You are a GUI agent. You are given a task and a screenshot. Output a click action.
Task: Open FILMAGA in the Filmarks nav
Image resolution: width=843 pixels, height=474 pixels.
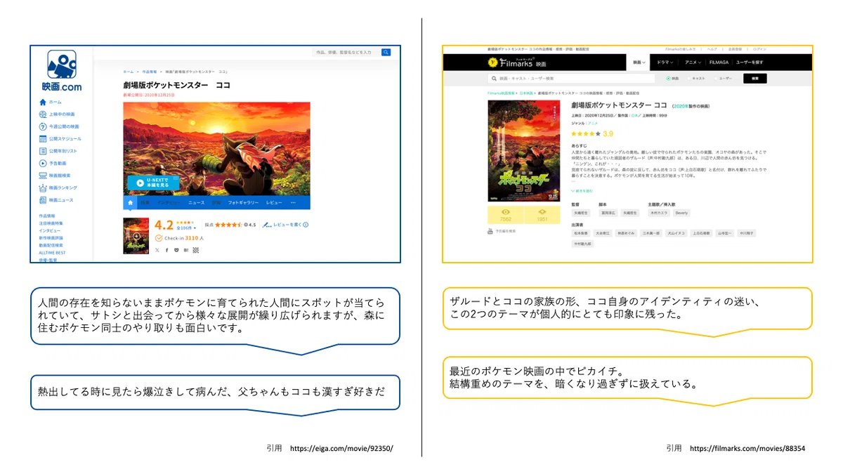(x=719, y=62)
